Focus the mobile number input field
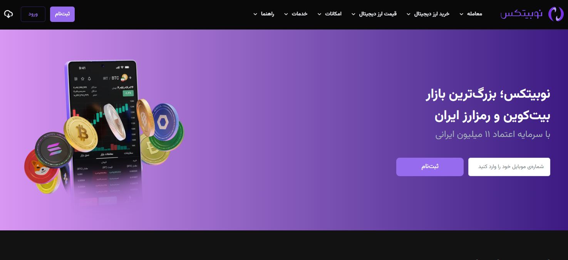This screenshot has height=260, width=568. click(509, 167)
